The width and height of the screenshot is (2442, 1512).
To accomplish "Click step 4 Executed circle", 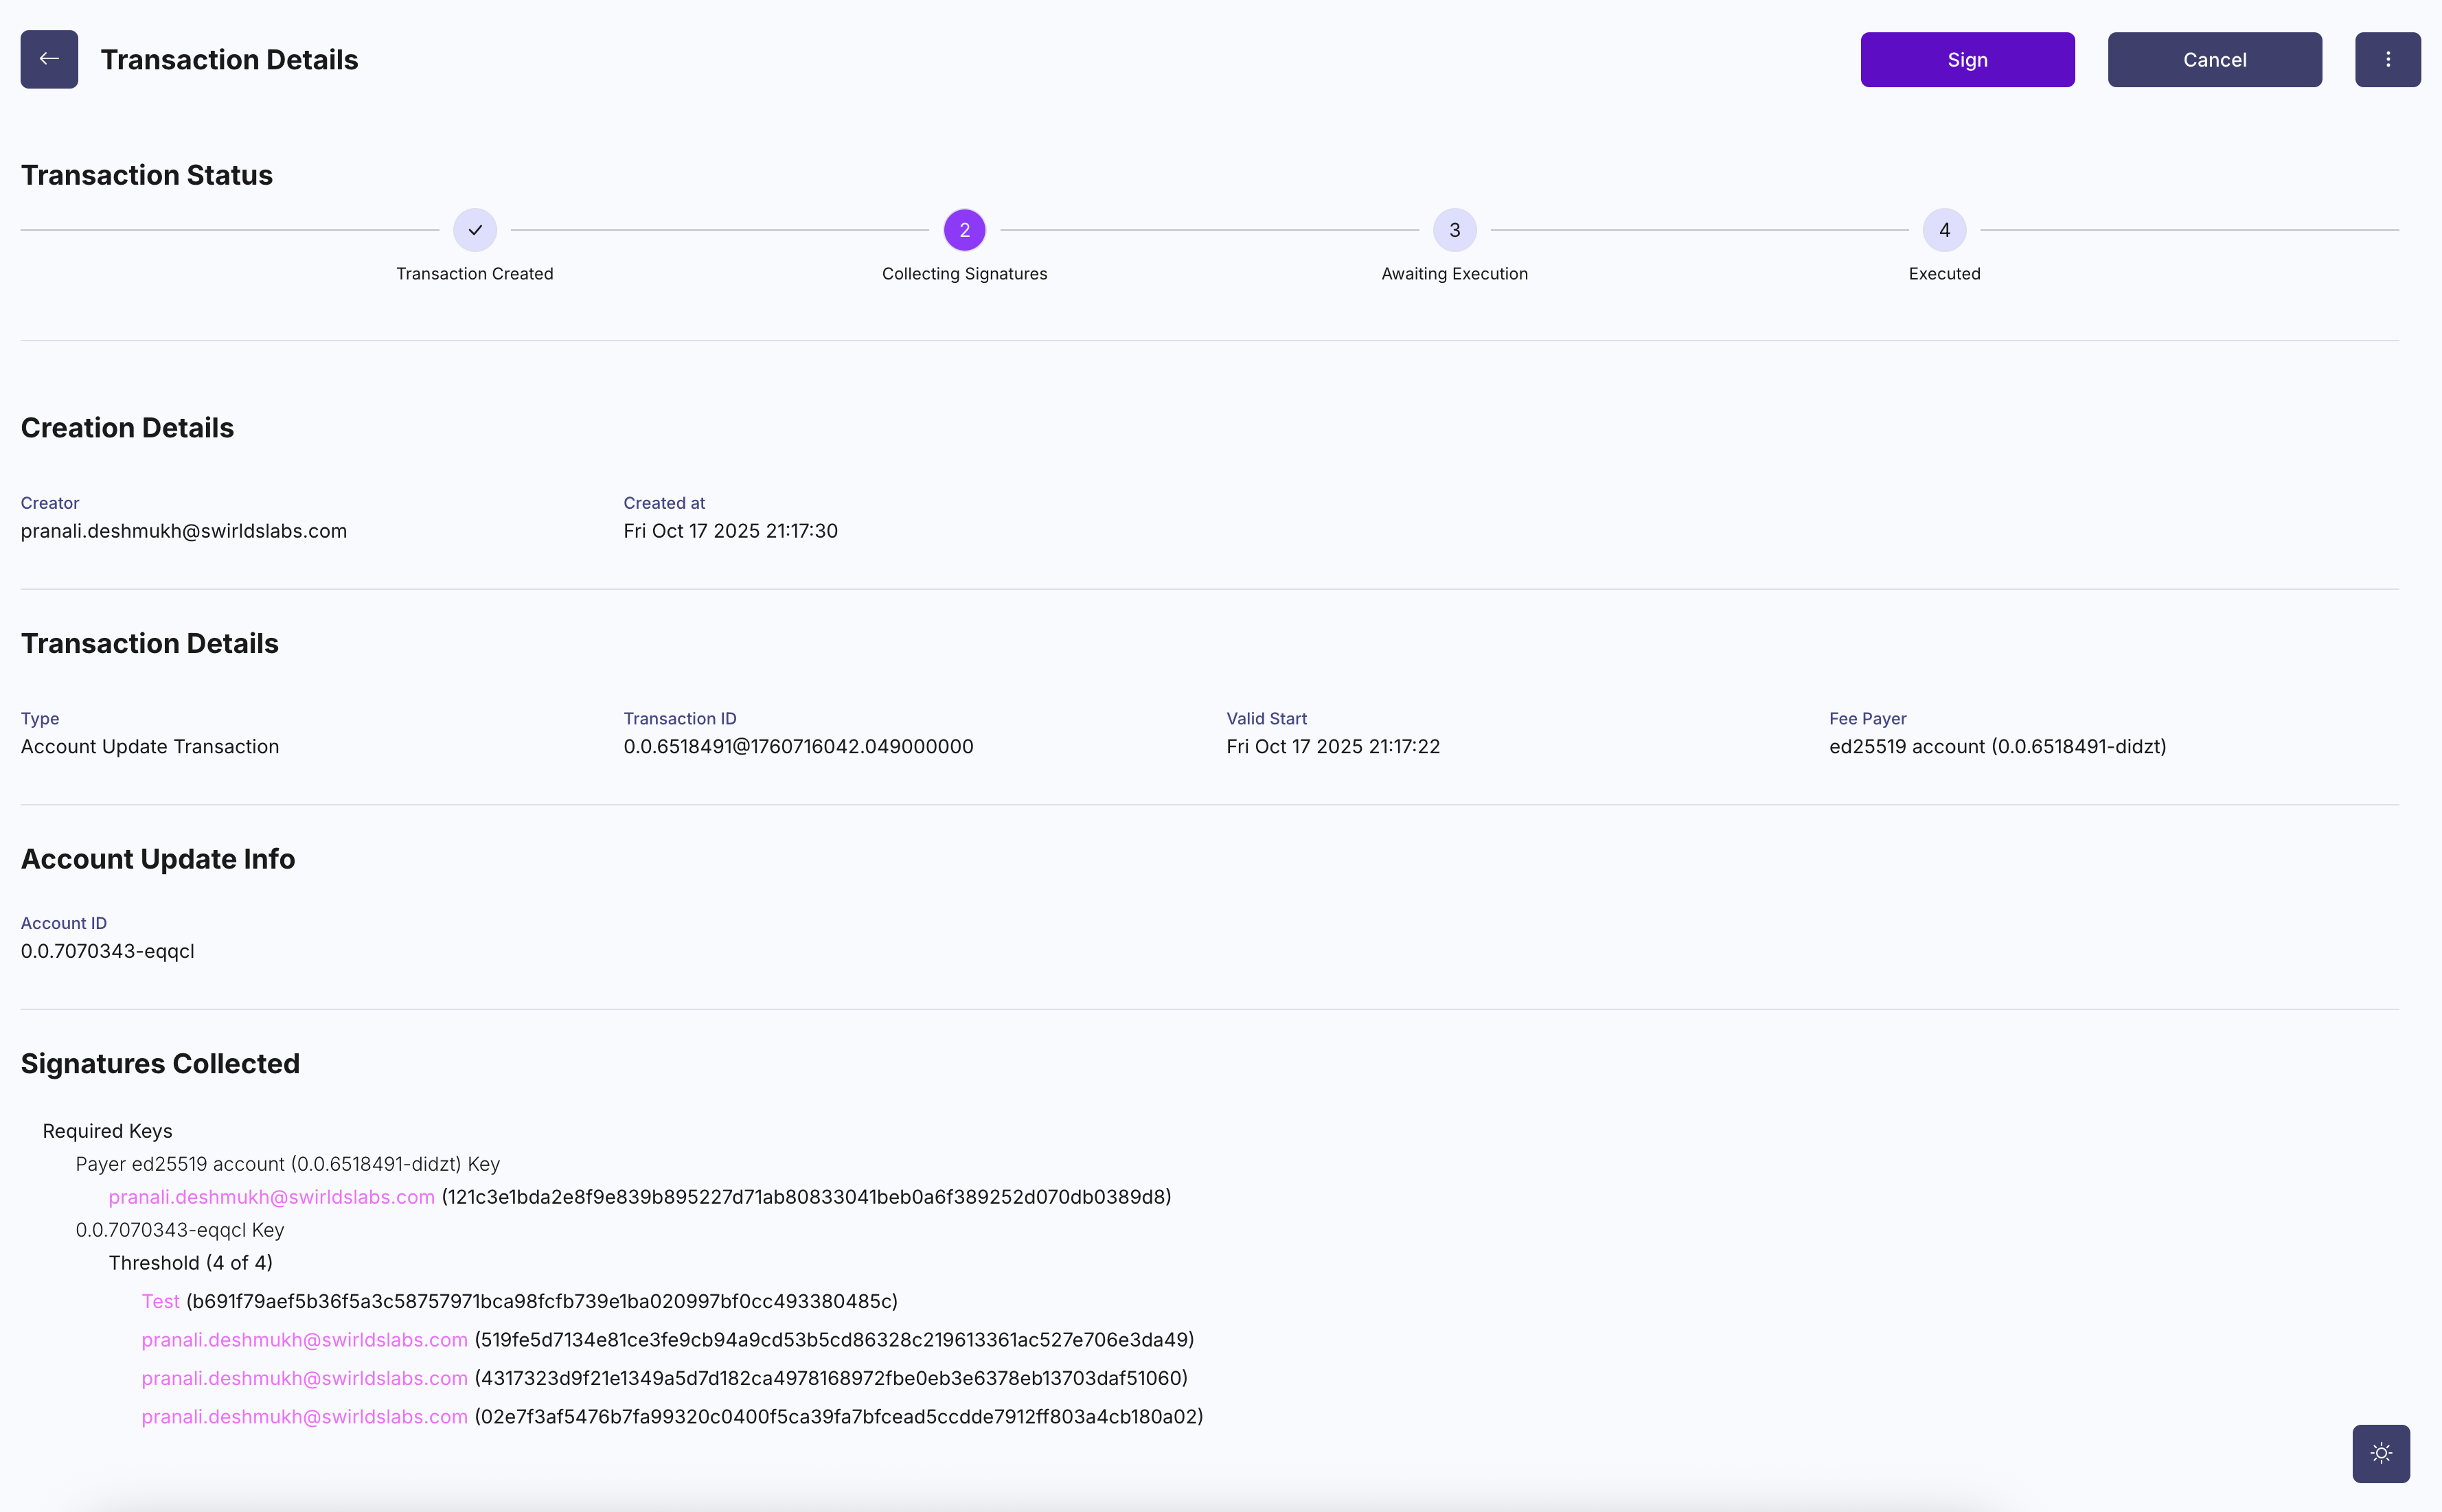I will point(1944,230).
